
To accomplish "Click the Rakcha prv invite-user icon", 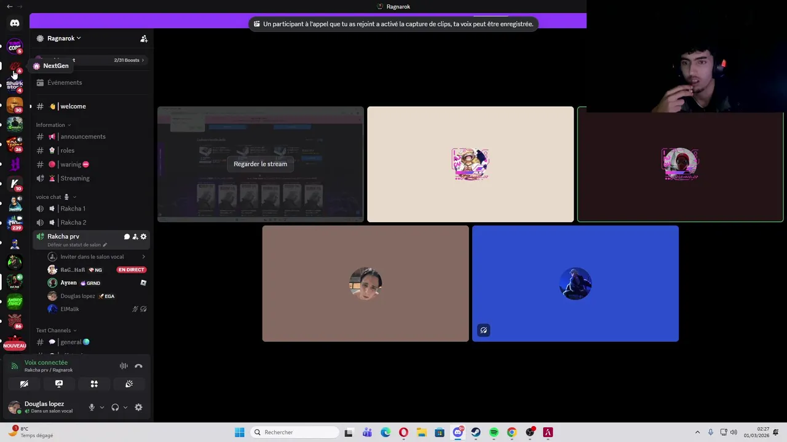I will (135, 236).
